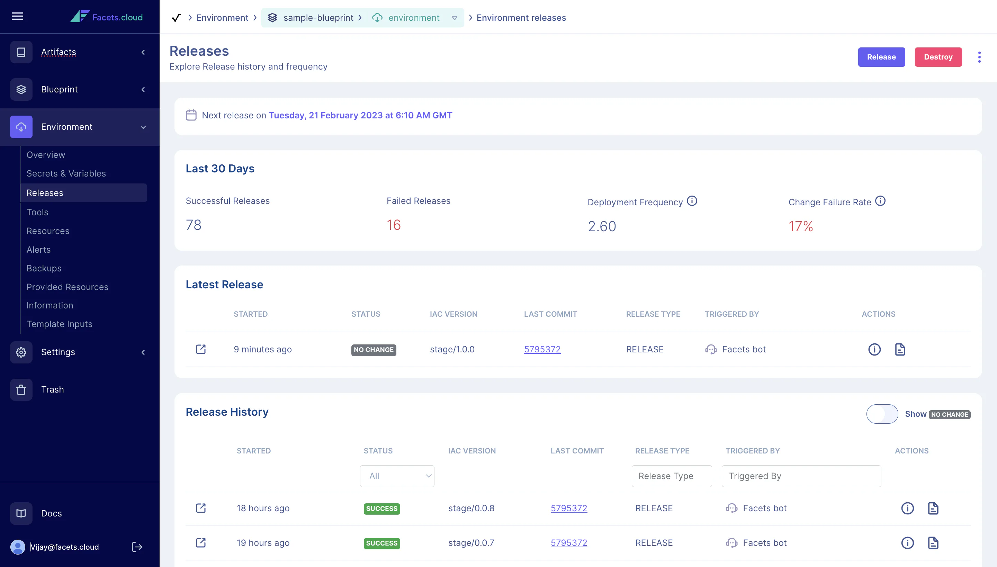997x567 pixels.
Task: Open Secrets & Variables page
Action: pyautogui.click(x=66, y=173)
